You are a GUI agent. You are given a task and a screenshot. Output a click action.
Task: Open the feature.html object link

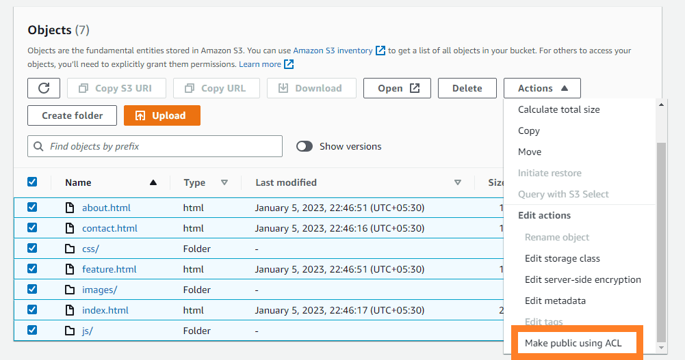coord(109,269)
